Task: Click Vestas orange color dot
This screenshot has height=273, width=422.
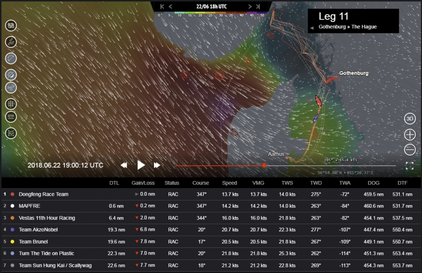Action: tap(12, 218)
